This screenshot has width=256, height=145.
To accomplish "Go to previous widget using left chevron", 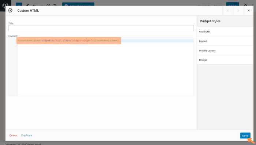I will (x=228, y=11).
